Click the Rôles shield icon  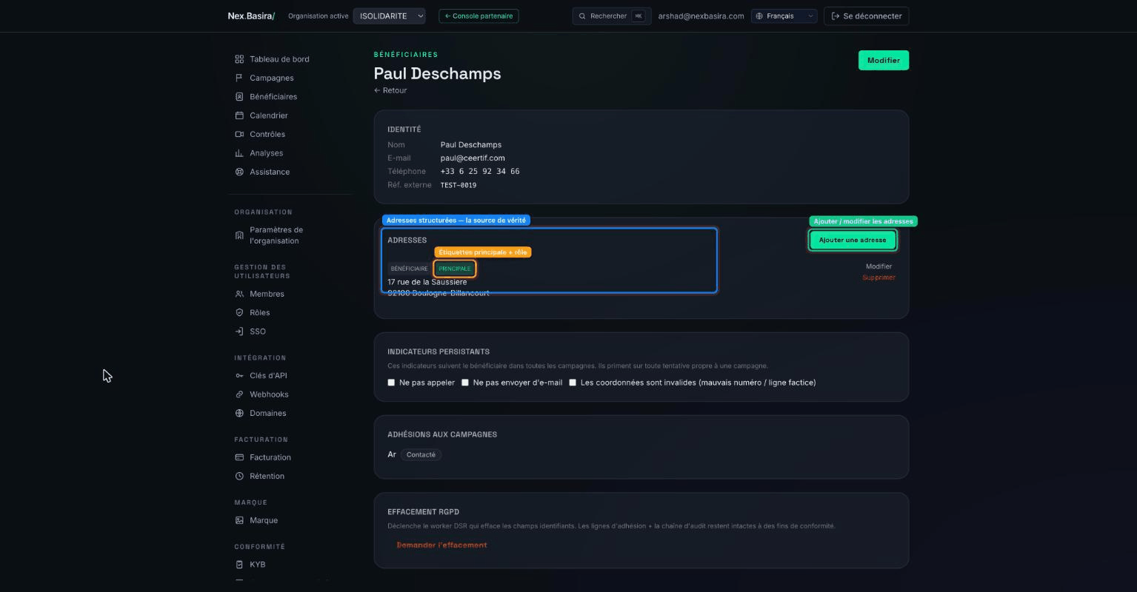click(x=239, y=312)
